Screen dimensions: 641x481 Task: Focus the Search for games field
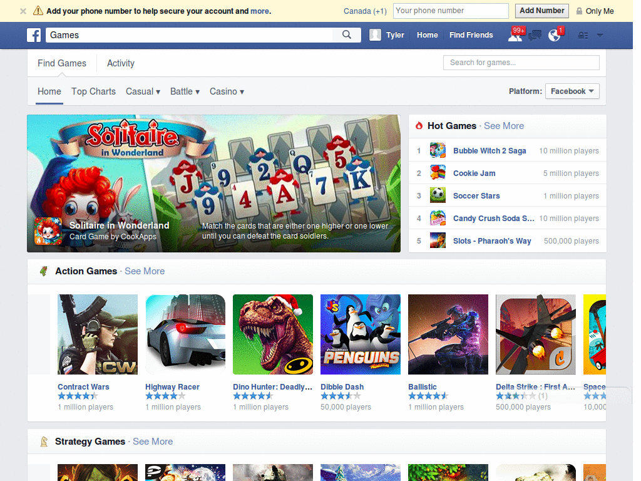coord(521,63)
